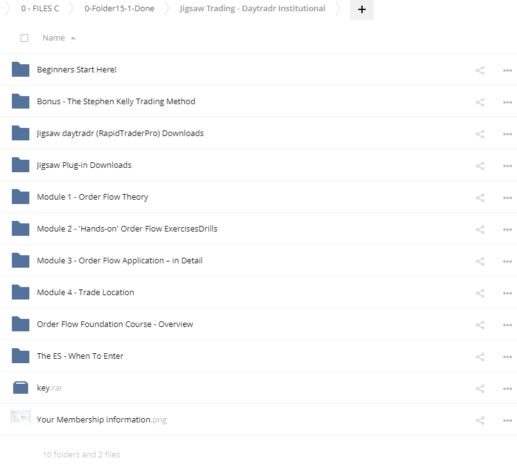
Task: Open more actions for Jigsaw daytradr Downloads
Action: pos(507,134)
